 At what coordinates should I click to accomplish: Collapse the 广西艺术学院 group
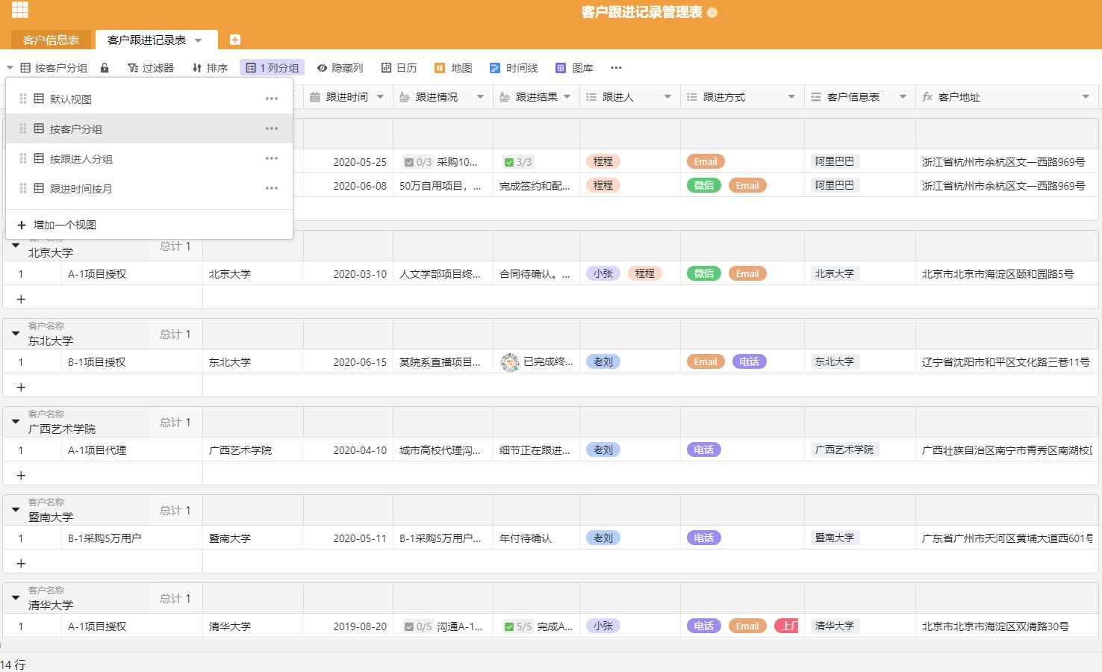[x=16, y=422]
